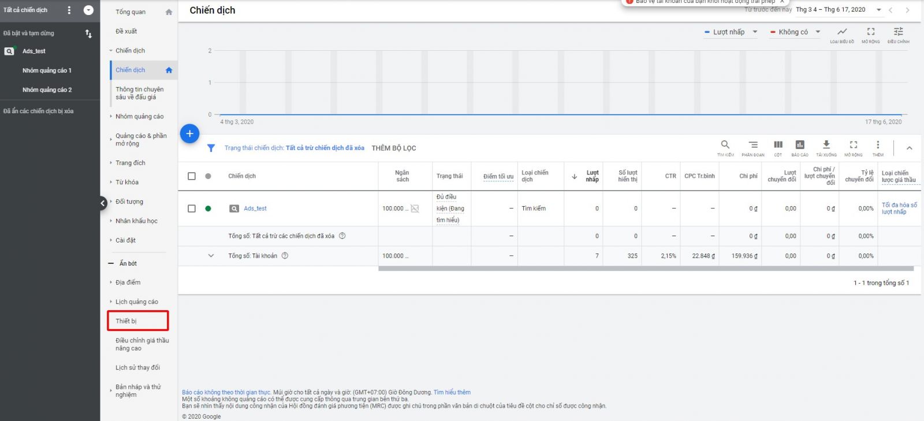Viewport: 924px width, 421px height.
Task: Open the date range dropdown Thg 3 4 – Thg 6 17, 2020
Action: 839,10
